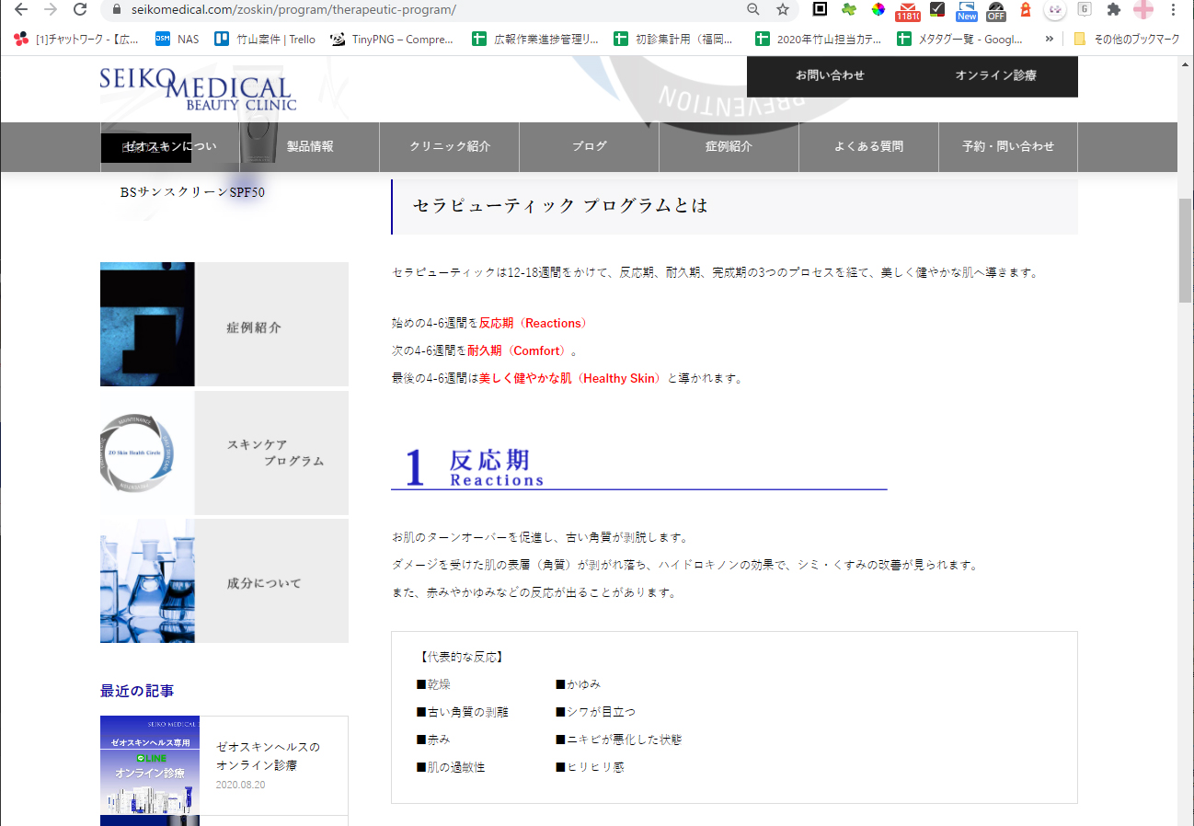This screenshot has height=826, width=1194.
Task: Open the 予約・問い合わせ nav item
Action: click(x=1008, y=147)
